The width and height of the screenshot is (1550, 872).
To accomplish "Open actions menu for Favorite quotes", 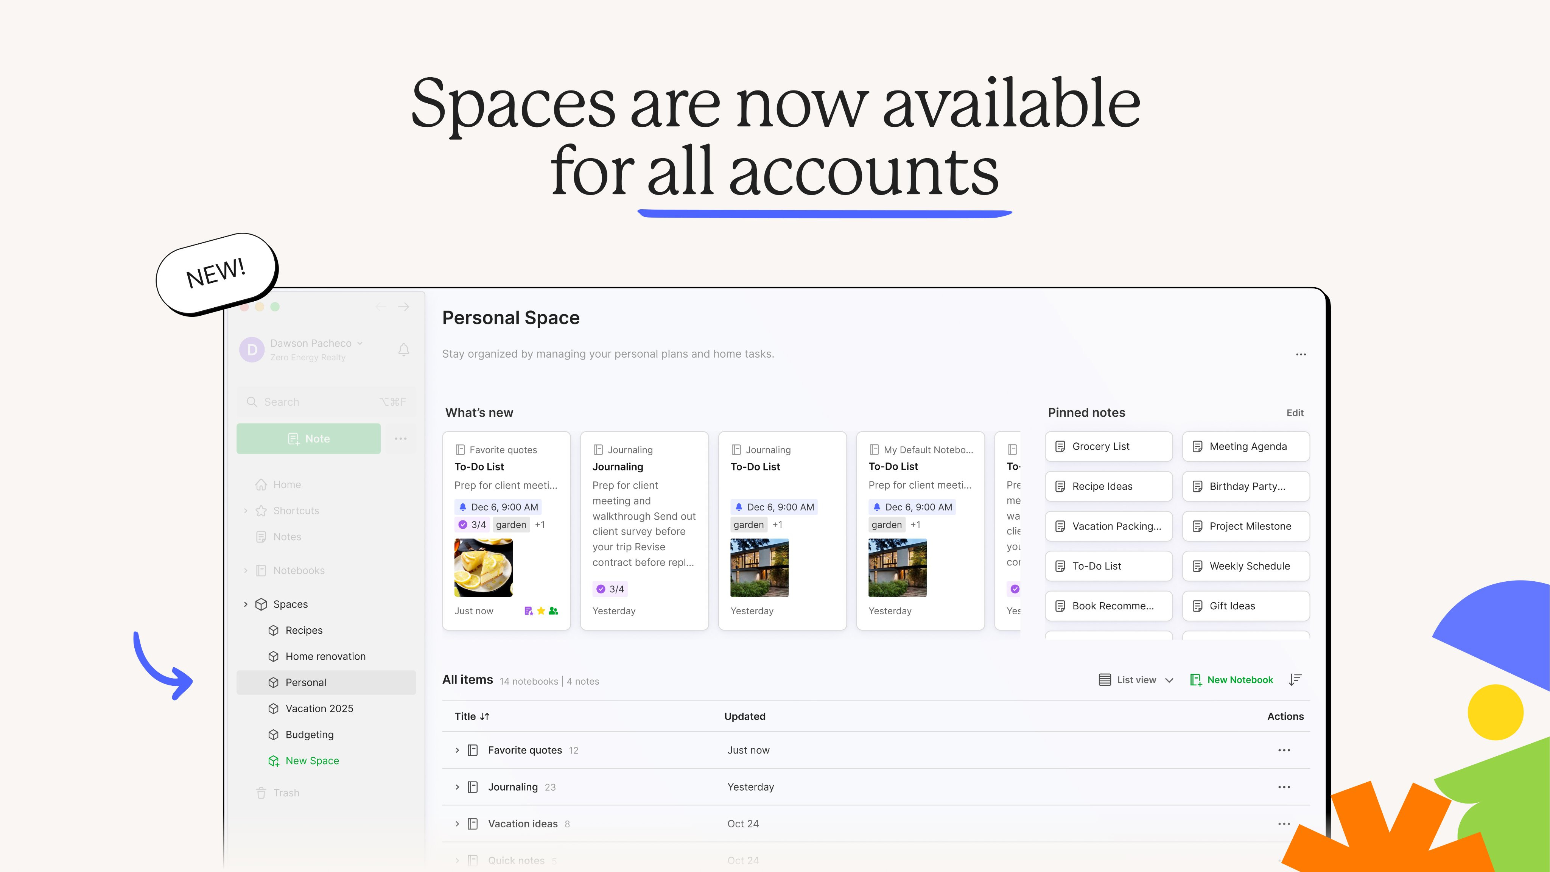I will (x=1284, y=751).
